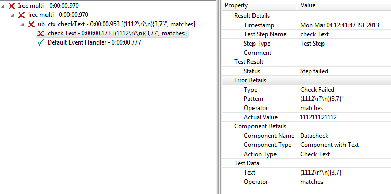Click the timestamp value Mon Mar 04 12:41:47
This screenshot has height=194, width=391.
click(339, 25)
